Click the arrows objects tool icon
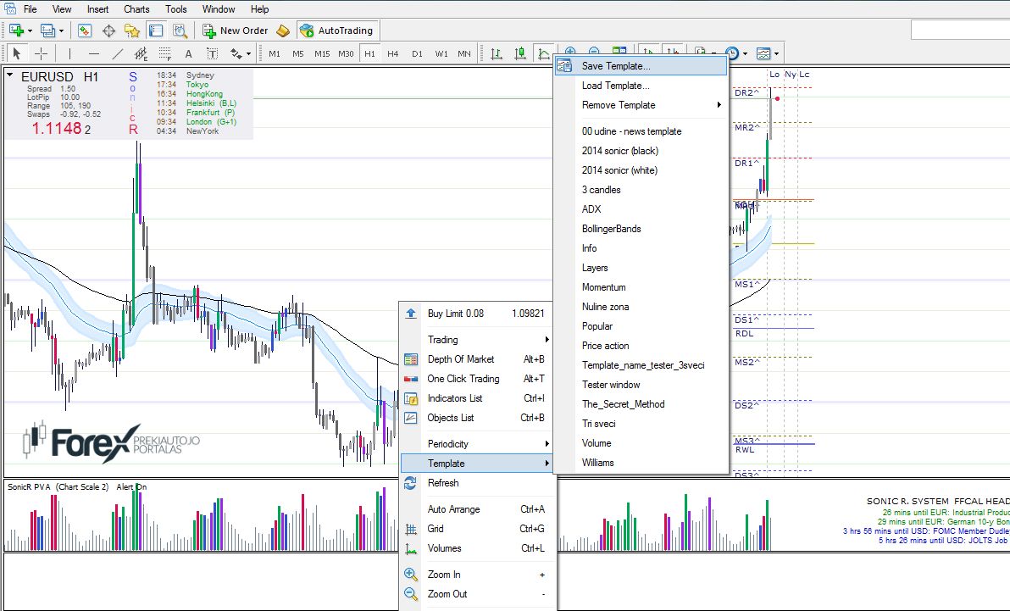The image size is (1010, 611). [x=236, y=53]
